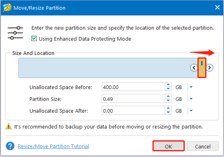Close the Move/Resize Partition dialog
This screenshot has height=157, width=224.
[217, 7]
